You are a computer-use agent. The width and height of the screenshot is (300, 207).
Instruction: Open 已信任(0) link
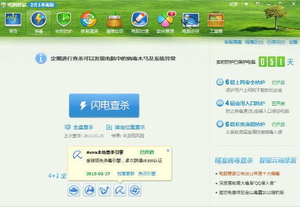tap(276, 42)
